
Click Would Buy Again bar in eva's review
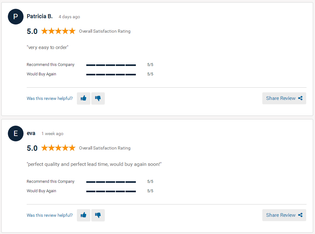111,191
